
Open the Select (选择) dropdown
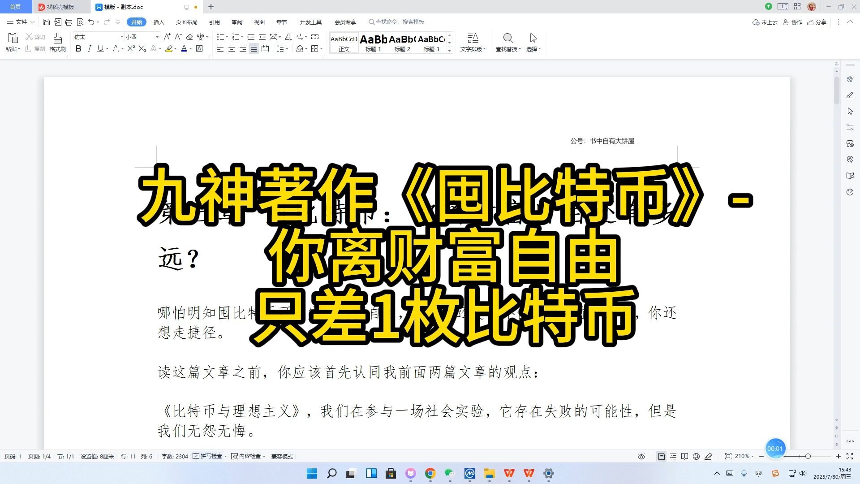tap(533, 49)
